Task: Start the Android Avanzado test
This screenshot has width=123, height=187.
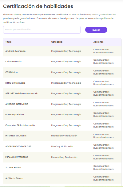Action: (x=101, y=49)
